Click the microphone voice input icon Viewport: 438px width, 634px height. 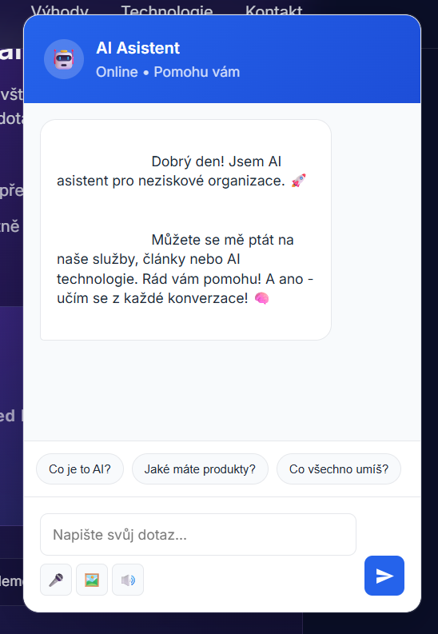click(56, 580)
